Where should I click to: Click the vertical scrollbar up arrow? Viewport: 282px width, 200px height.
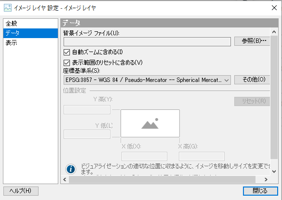tap(274, 32)
